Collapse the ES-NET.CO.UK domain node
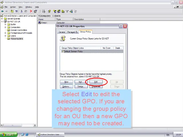183x137 pixels. pyautogui.click(x=2, y=22)
